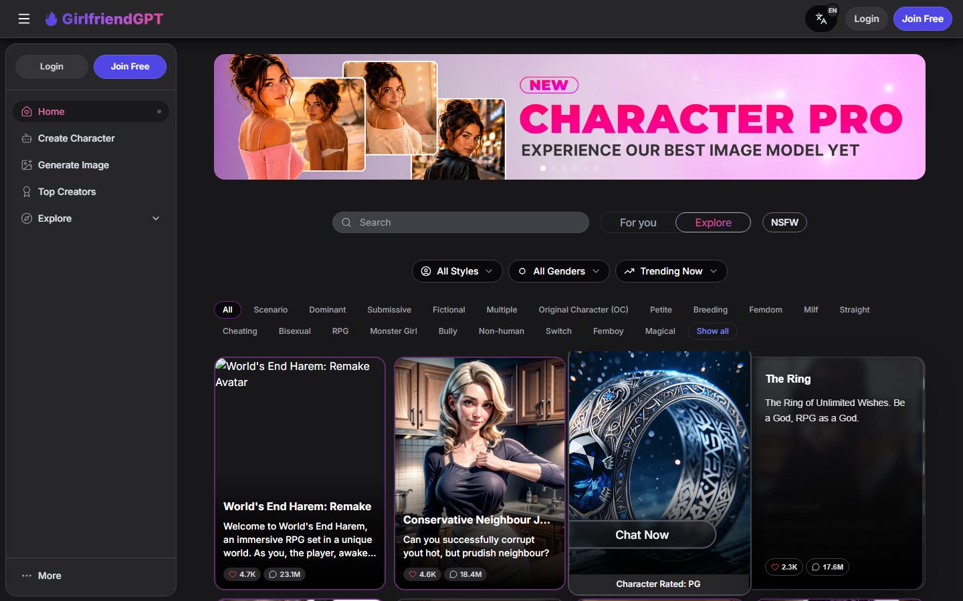Click the search magnifier icon

coord(346,222)
